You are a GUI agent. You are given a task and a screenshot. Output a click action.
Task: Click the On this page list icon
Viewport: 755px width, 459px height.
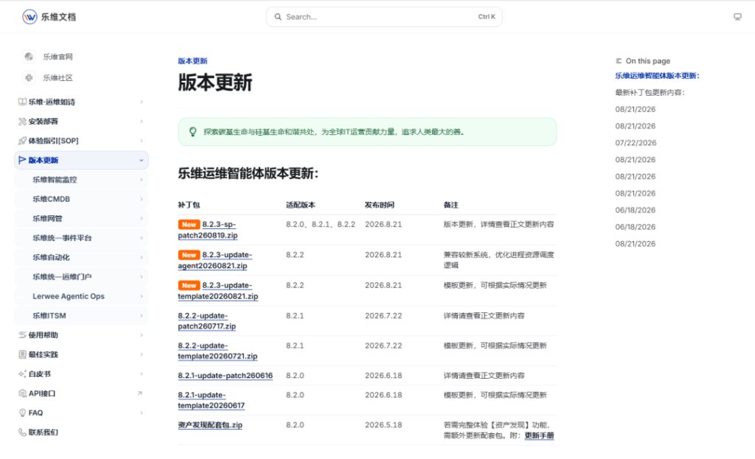coord(619,61)
